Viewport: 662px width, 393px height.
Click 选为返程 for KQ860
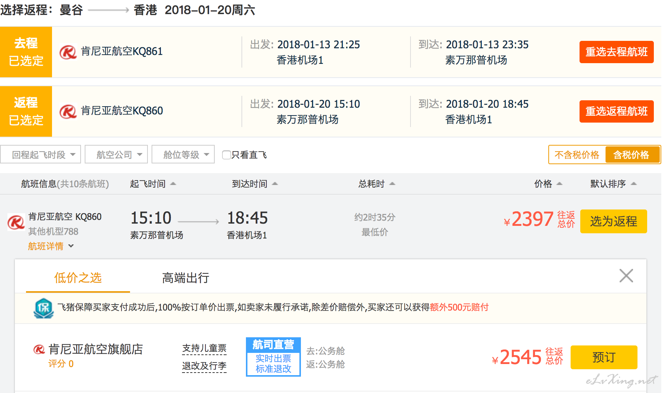614,221
